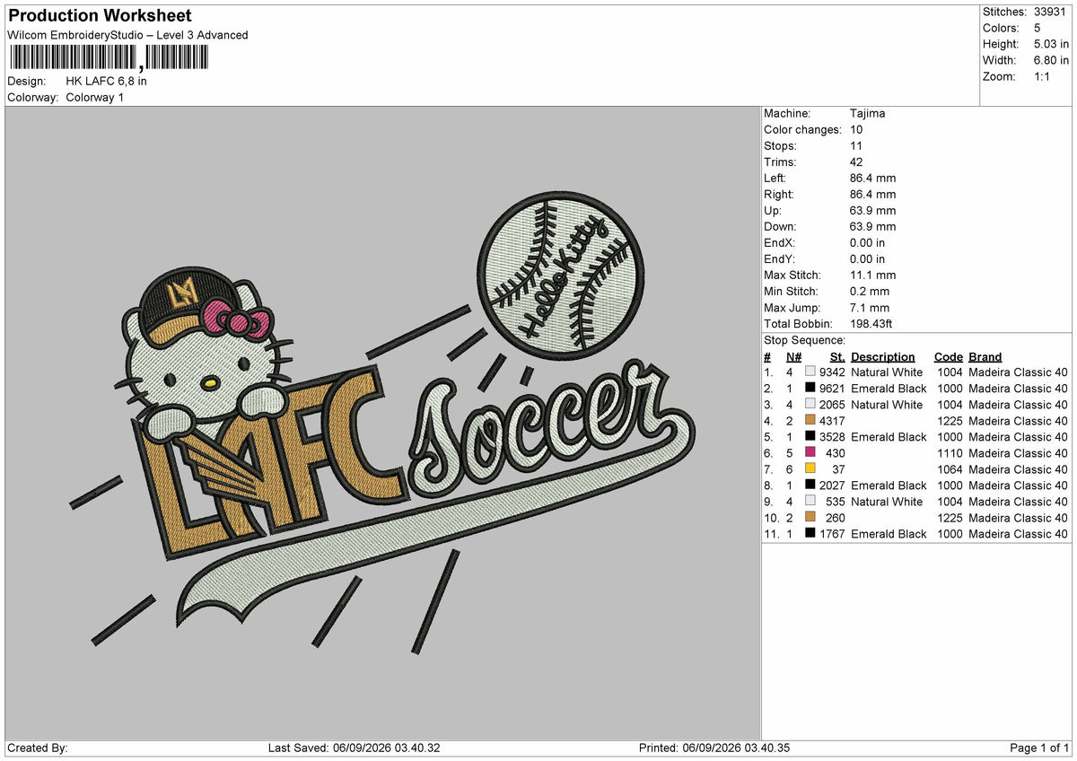This screenshot has height=761, width=1077.
Task: Click the Hello Kitty LAFC Soccer design preview
Action: 384,423
